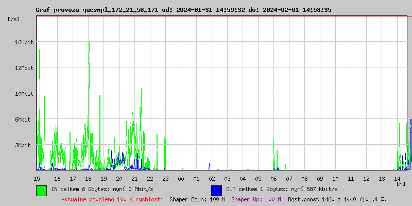This screenshot has height=206, width=412.
Task: Click the purple 'Shaper Up: 100 M' label
Action: 256,199
